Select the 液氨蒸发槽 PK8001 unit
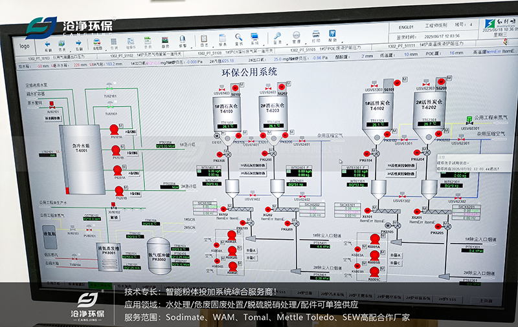 pyautogui.click(x=109, y=257)
